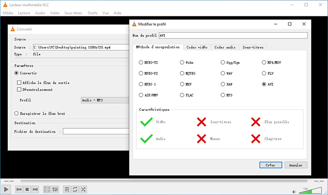This screenshot has width=328, height=195.
Task: Switch to the Codec audio tab
Action: coord(225,47)
